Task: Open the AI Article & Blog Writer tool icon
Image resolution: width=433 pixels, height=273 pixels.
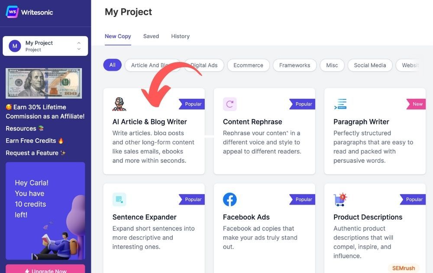Action: [x=119, y=104]
